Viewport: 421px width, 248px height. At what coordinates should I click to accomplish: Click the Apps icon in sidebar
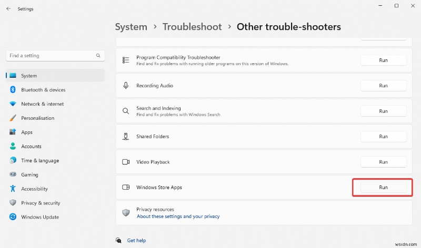point(13,132)
